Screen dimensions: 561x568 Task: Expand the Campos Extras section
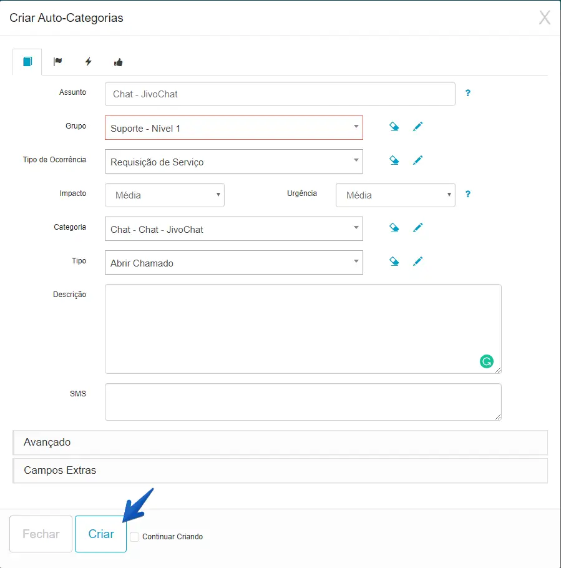click(x=280, y=470)
